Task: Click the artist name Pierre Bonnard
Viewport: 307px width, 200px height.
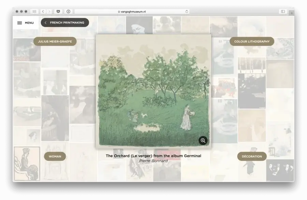Action: point(153,161)
